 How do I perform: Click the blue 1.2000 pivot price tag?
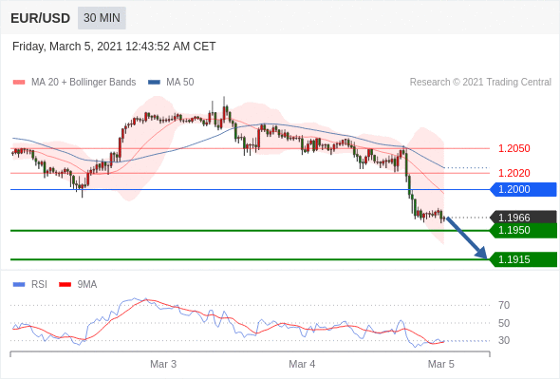(x=523, y=189)
